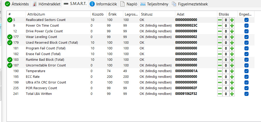Screen dimensions: 261x122
Task: Click the green check icon beside Reallocated Sectors Count
Action: [10, 20]
